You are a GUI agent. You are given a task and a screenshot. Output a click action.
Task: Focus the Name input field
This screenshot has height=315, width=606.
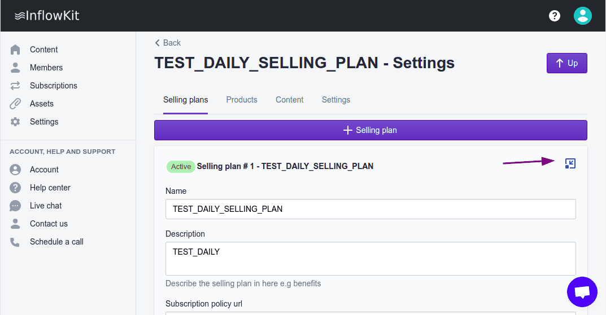pos(370,209)
